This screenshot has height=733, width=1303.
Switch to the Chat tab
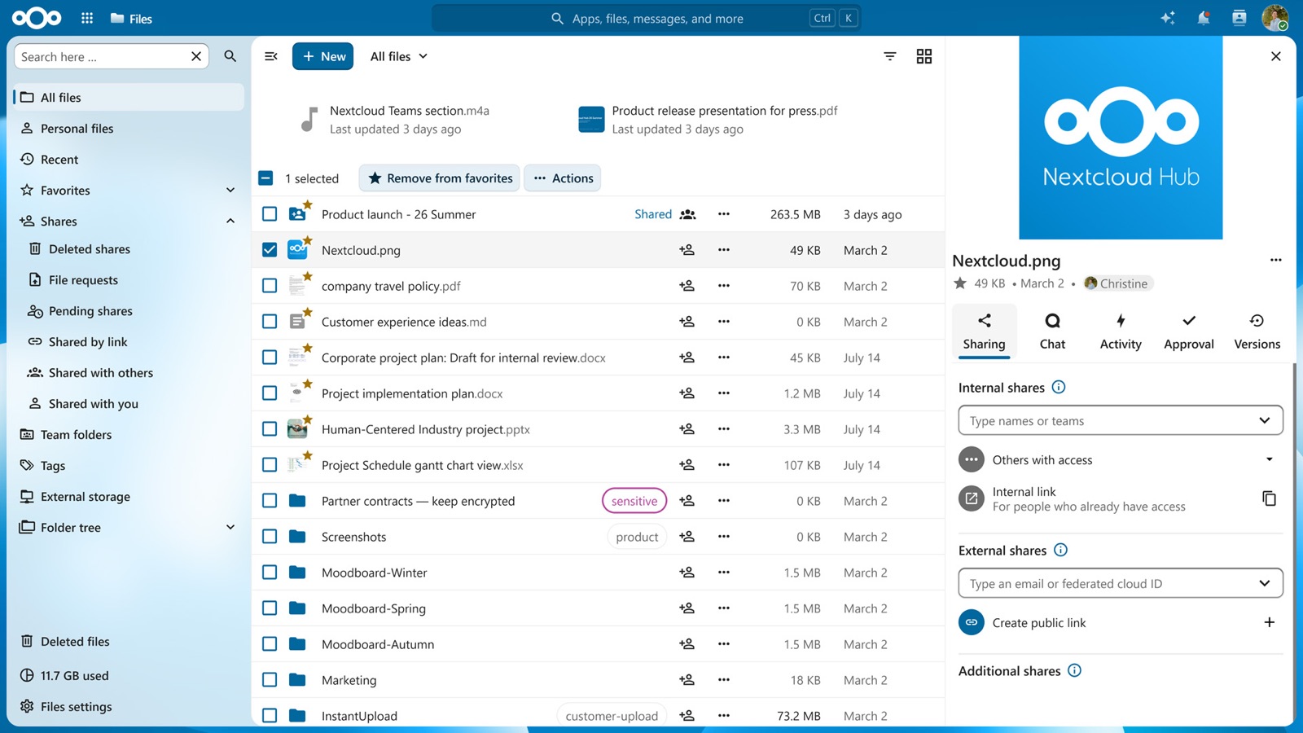[1052, 331]
